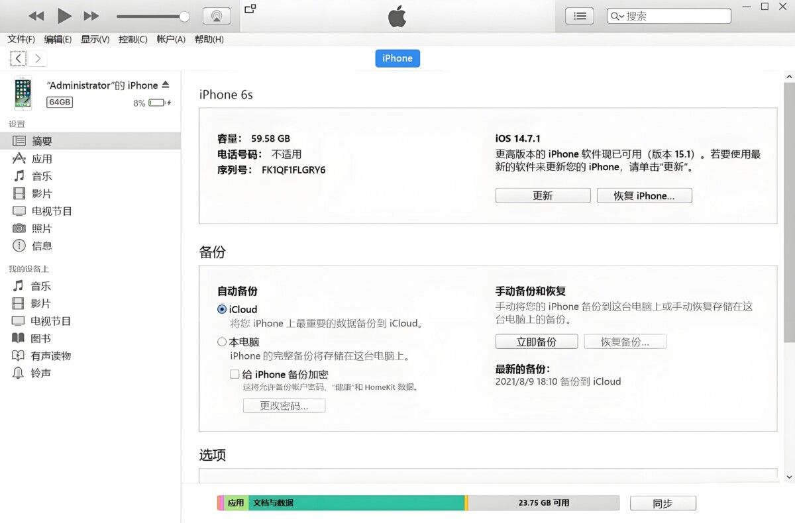The width and height of the screenshot is (795, 523).
Task: Select the iCloud automatic backup option
Action: (222, 309)
